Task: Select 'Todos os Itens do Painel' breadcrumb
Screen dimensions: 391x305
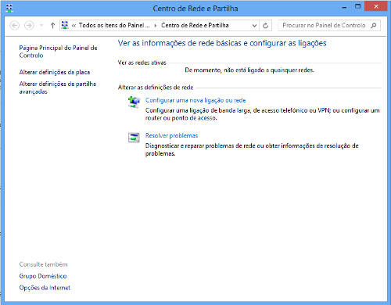Action: [x=114, y=25]
